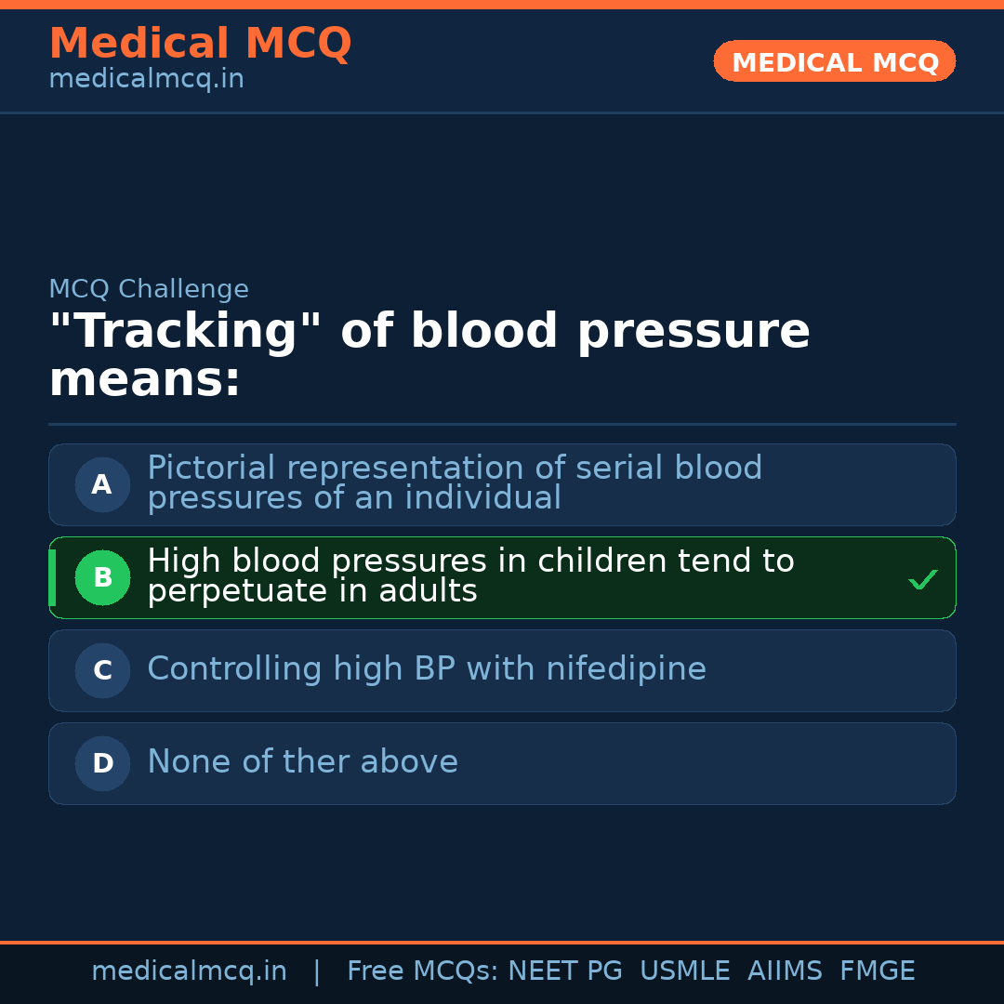This screenshot has width=1004, height=1004.
Task: Select answer "Pictorial representation of serial blood pressures"
Action: [455, 482]
